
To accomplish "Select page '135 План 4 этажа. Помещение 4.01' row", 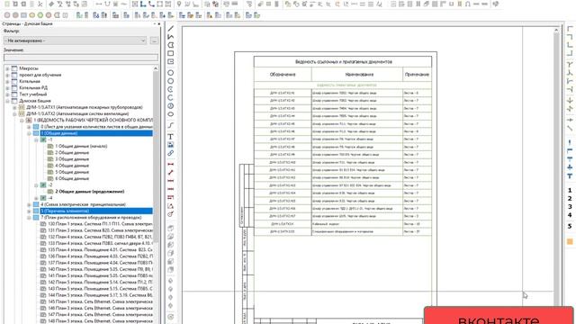I will tap(100, 250).
